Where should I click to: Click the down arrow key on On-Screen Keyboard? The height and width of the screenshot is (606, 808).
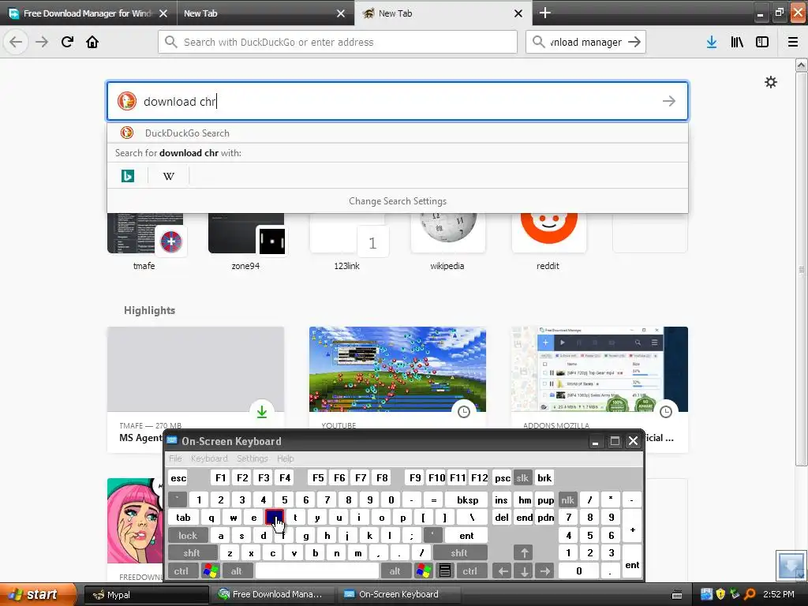coord(524,570)
